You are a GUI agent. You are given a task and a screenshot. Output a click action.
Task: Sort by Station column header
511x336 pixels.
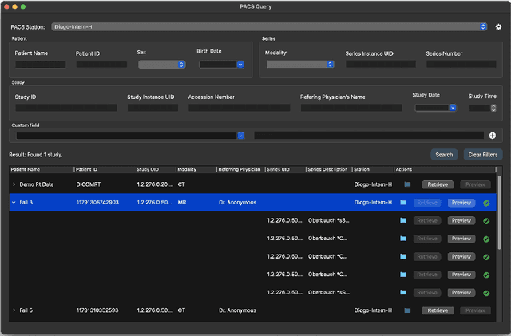click(373, 169)
